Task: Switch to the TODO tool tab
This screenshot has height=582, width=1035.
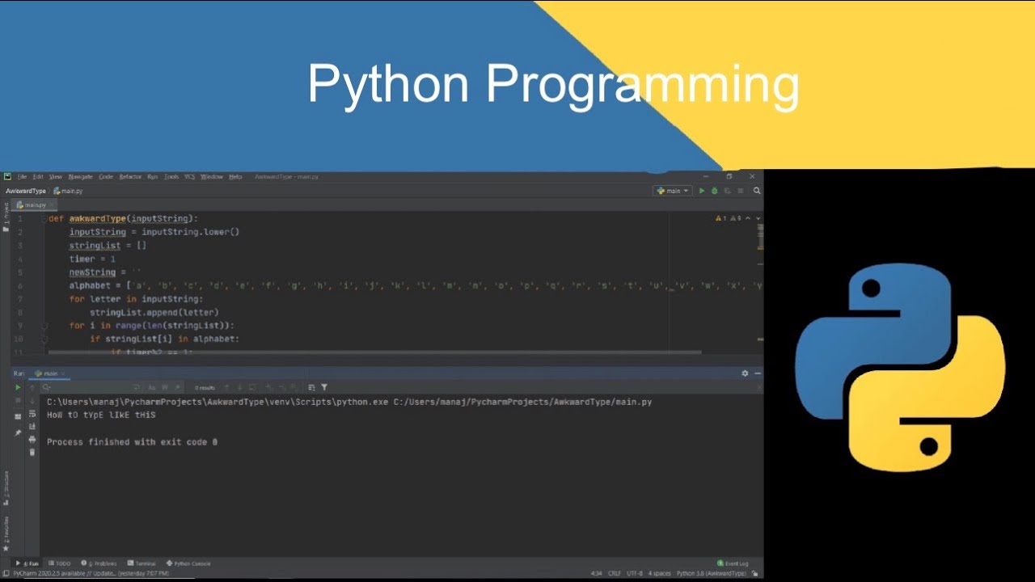Action: click(x=60, y=563)
